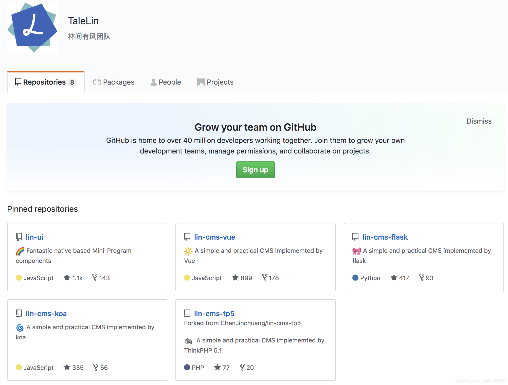Click the rainbow emoji in lin-ui description
This screenshot has height=385, width=508.
[x=20, y=251]
